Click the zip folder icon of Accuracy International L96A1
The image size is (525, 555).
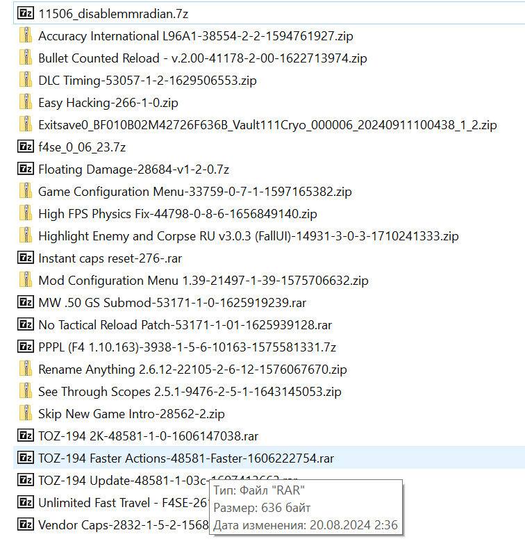(x=26, y=35)
